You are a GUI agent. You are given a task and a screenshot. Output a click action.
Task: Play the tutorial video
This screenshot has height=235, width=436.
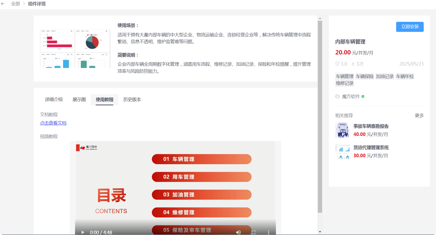(83, 232)
